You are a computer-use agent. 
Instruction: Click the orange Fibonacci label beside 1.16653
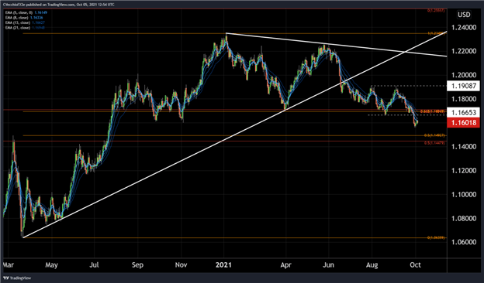click(x=433, y=111)
